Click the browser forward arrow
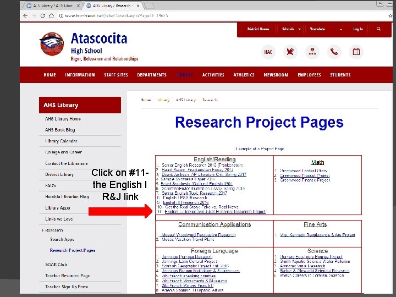 (x=34, y=15)
